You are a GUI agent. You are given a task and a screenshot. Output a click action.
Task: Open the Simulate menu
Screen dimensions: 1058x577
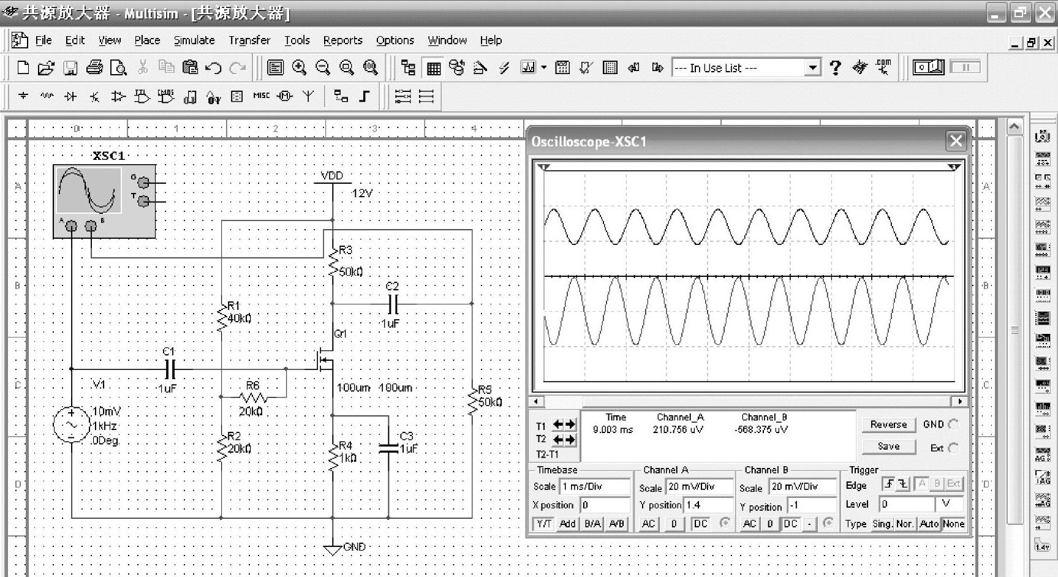[194, 40]
